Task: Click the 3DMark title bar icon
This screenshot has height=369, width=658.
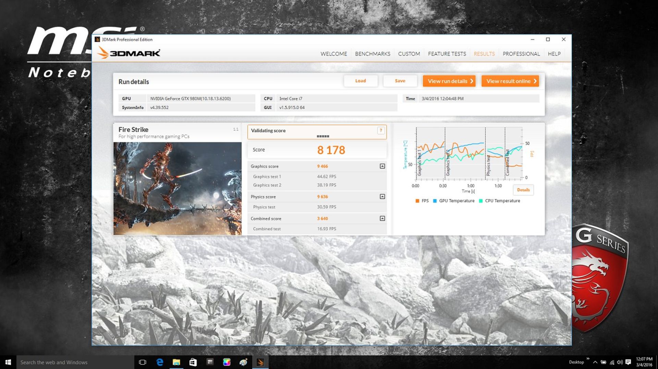Action: (x=97, y=39)
